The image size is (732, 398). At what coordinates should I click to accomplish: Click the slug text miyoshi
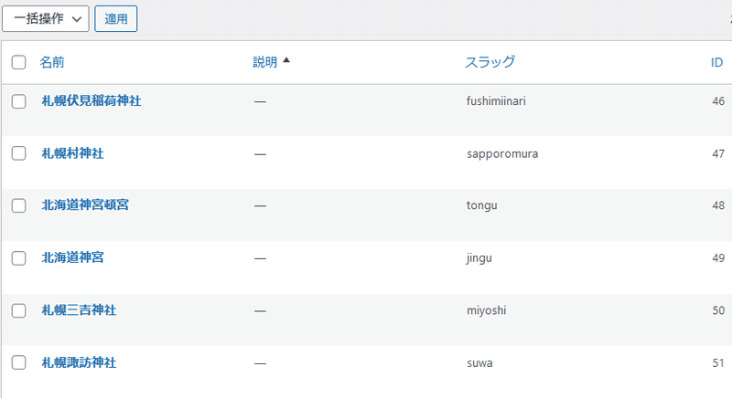pos(487,310)
